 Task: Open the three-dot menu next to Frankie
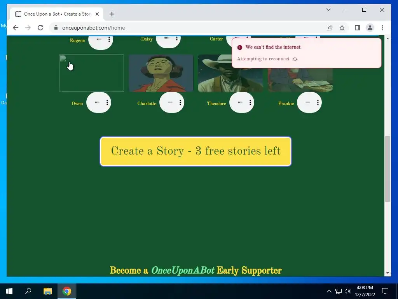318,102
